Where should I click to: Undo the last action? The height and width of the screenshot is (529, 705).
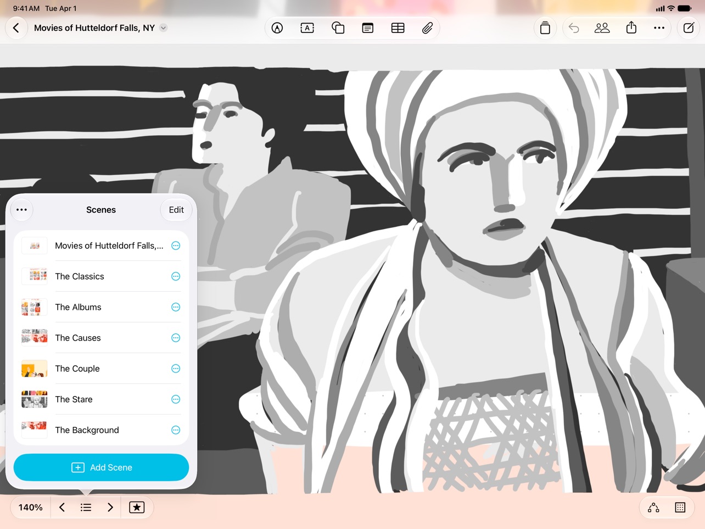click(x=574, y=28)
